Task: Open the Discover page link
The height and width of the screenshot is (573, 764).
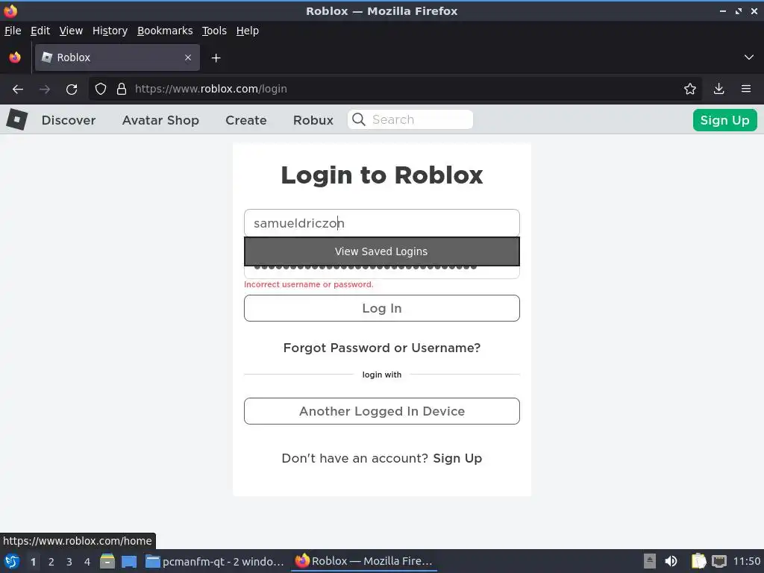Action: (x=69, y=120)
